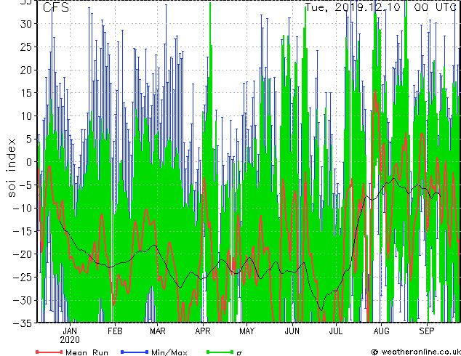The image size is (461, 356).
Task: Click the date text 'Tue, 2019.12.10'
Action: point(353,7)
